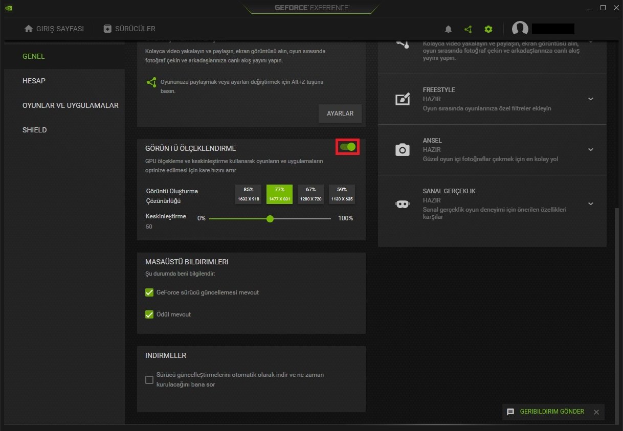The height and width of the screenshot is (431, 623).
Task: Expand the Ansel section chevron
Action: click(591, 150)
